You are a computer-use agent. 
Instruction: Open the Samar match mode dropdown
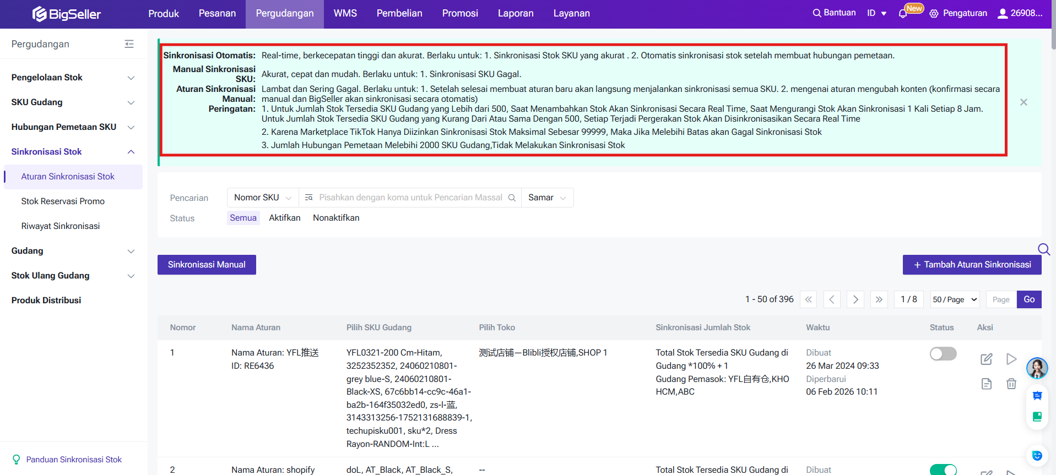tap(547, 198)
